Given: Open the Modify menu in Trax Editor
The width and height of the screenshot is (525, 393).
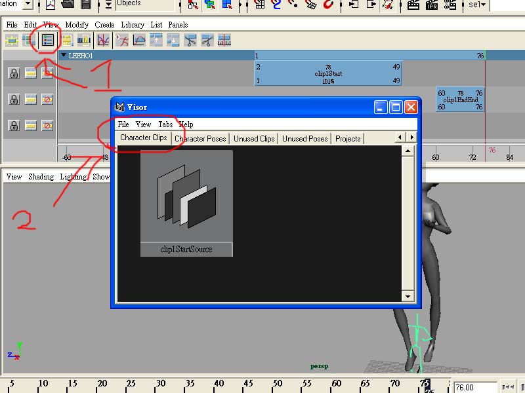Looking at the screenshot, I should 77,25.
